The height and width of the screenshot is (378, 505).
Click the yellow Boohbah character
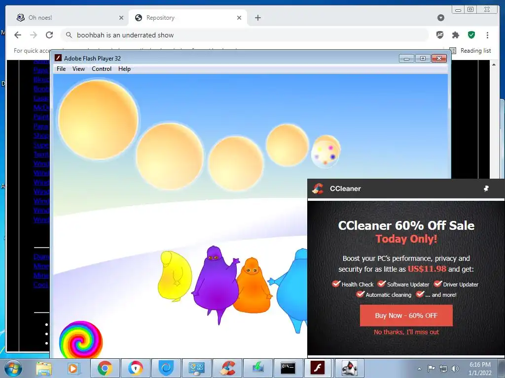175,277
